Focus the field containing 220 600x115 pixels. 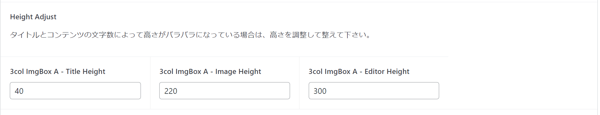(x=225, y=91)
